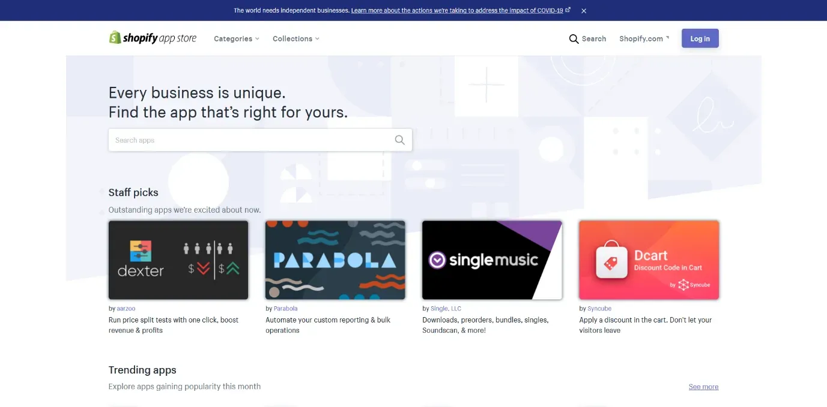The width and height of the screenshot is (827, 407).
Task: Expand the Categories dropdown menu
Action: coord(237,39)
